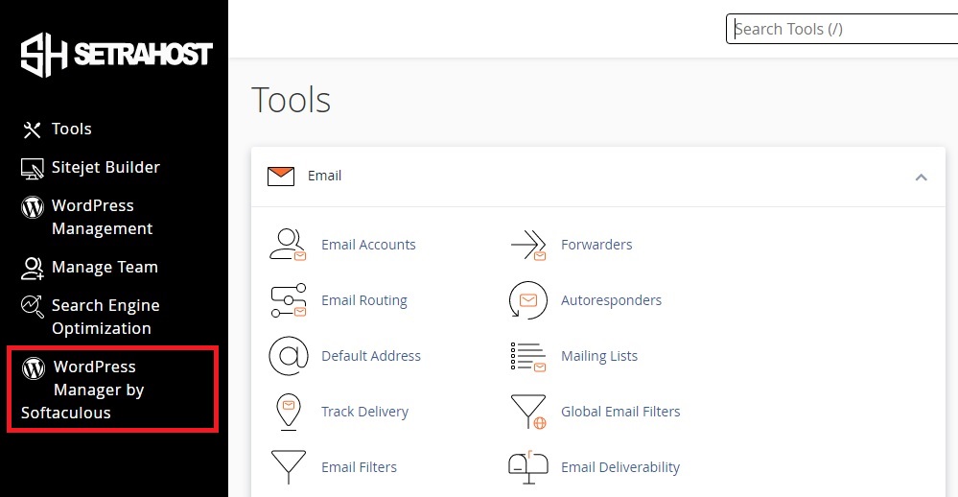This screenshot has height=497, width=958.
Task: Click the Tools page heading
Action: point(291,100)
